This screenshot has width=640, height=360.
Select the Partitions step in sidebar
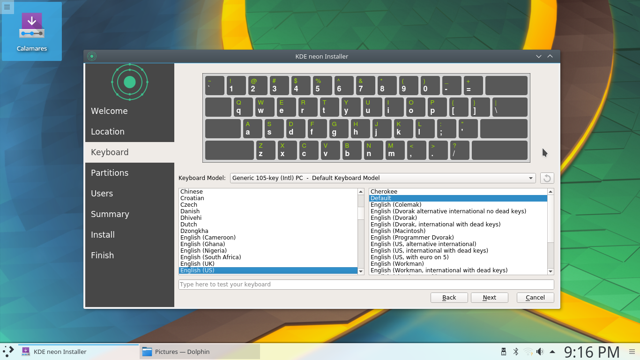(x=130, y=173)
